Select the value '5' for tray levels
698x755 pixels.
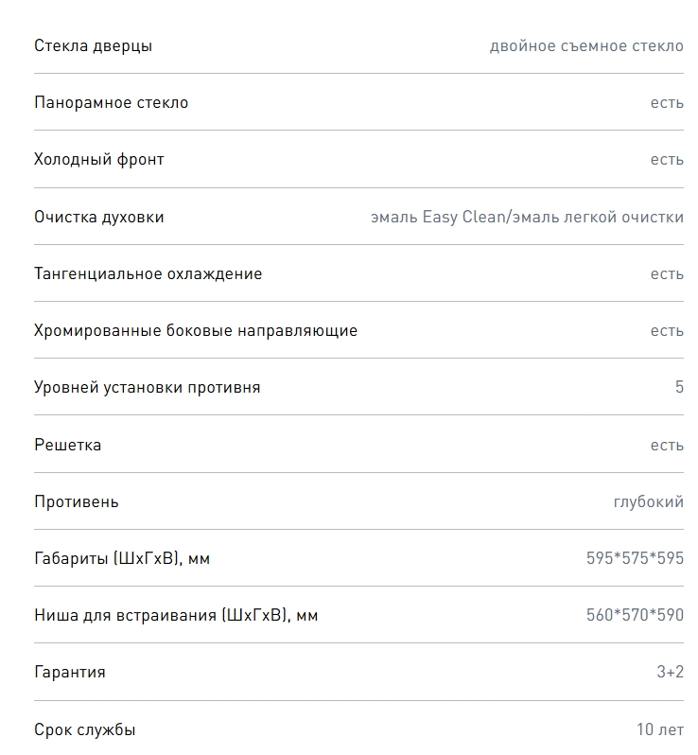679,387
